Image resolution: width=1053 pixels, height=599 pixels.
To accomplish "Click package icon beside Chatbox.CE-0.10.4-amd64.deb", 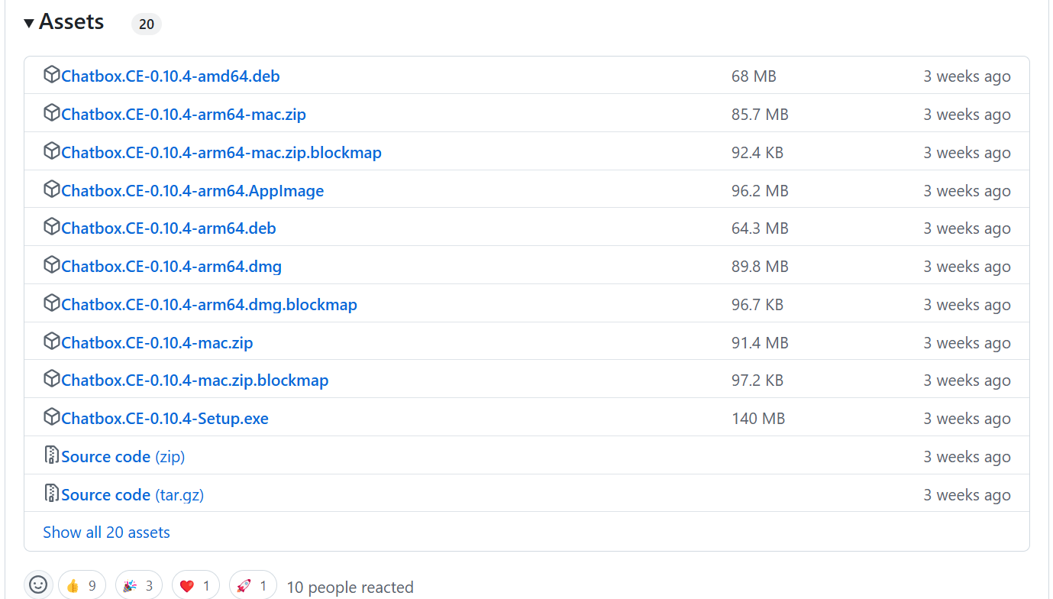I will [52, 75].
